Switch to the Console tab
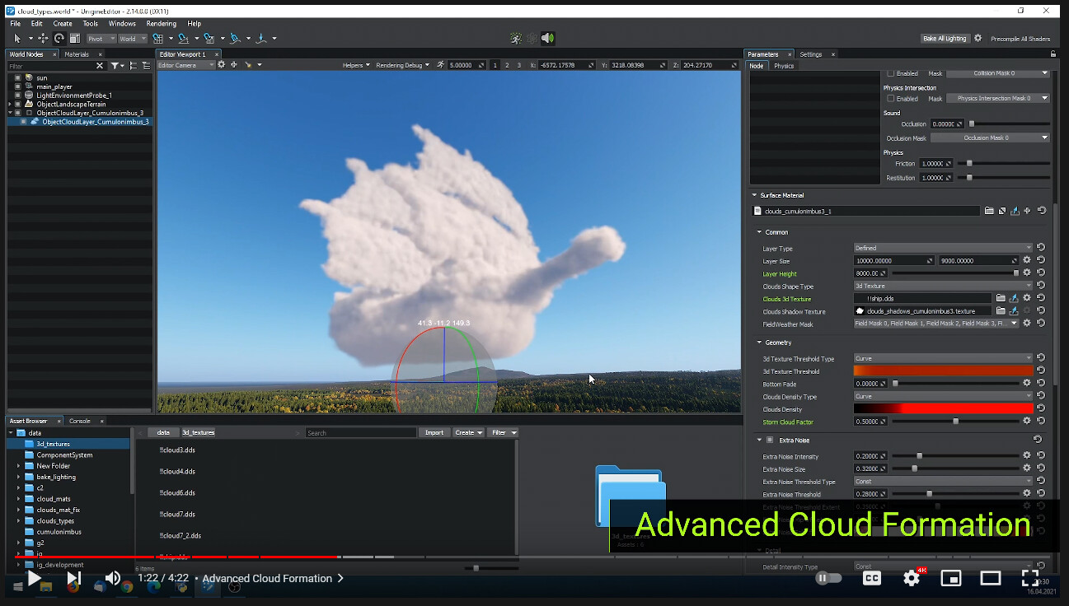 tap(80, 421)
